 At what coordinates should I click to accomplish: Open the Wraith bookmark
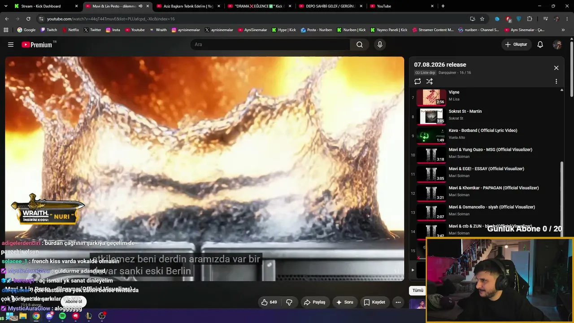[158, 30]
